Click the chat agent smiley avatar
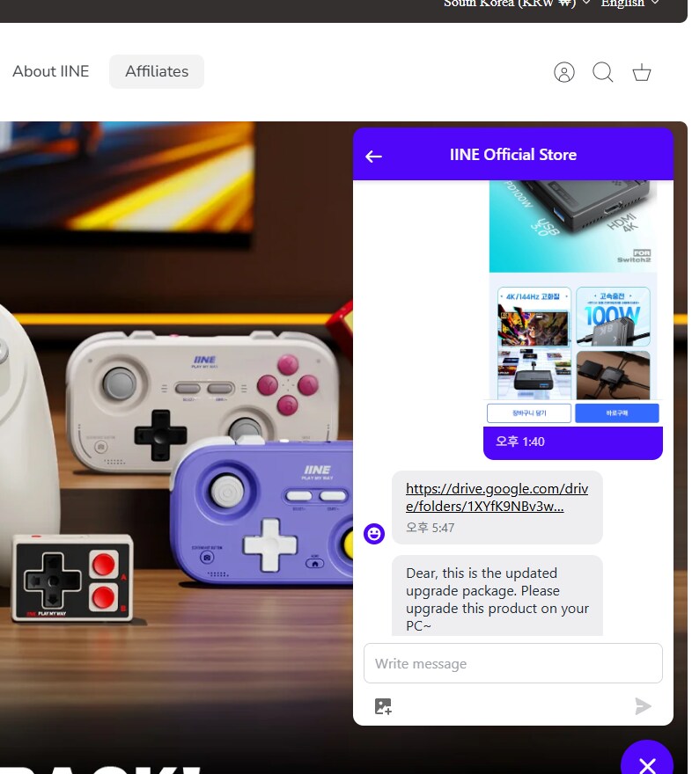Screen dimensions: 692x774 (x=374, y=534)
